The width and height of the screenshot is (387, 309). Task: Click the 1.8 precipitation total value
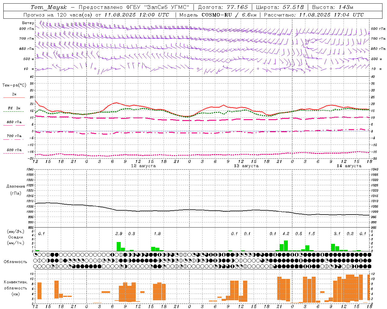(157, 234)
